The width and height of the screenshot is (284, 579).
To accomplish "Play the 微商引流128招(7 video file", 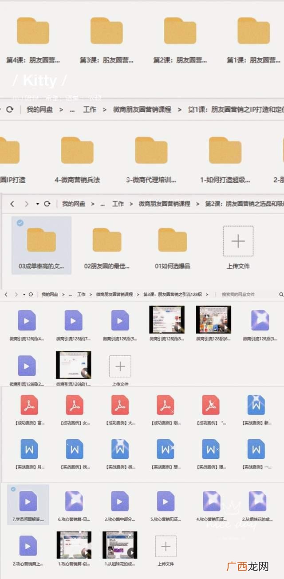I will [73, 320].
